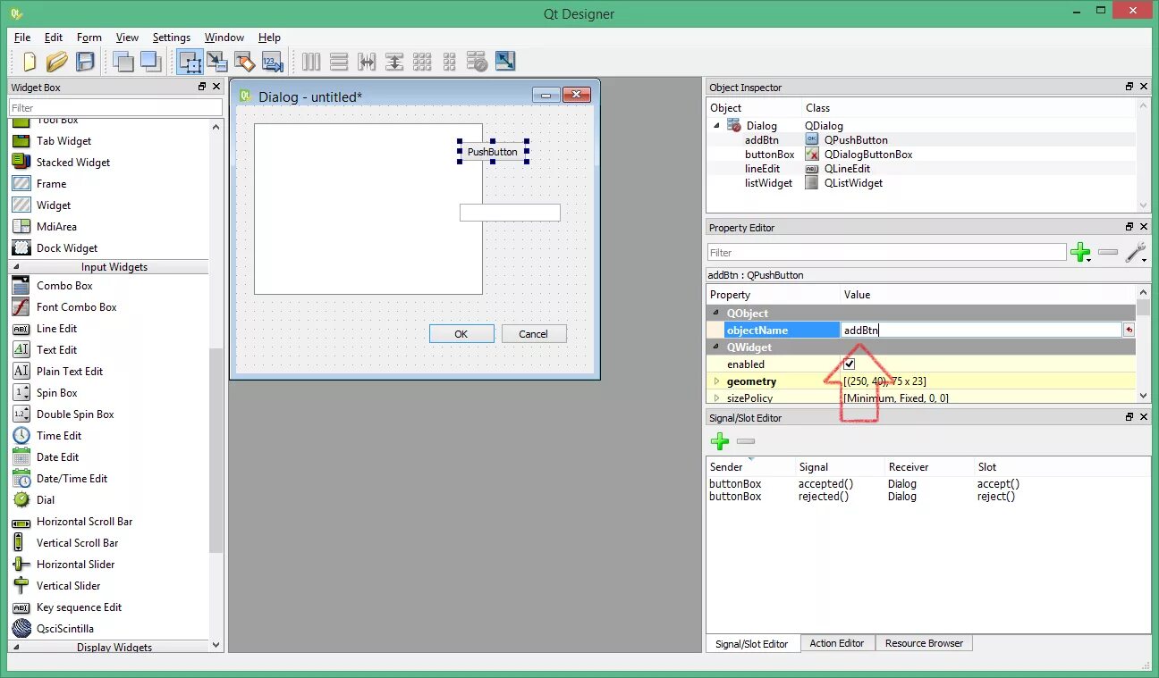Activate Edit Widgets mode icon
Viewport: 1159px width, 678px height.
(x=190, y=62)
